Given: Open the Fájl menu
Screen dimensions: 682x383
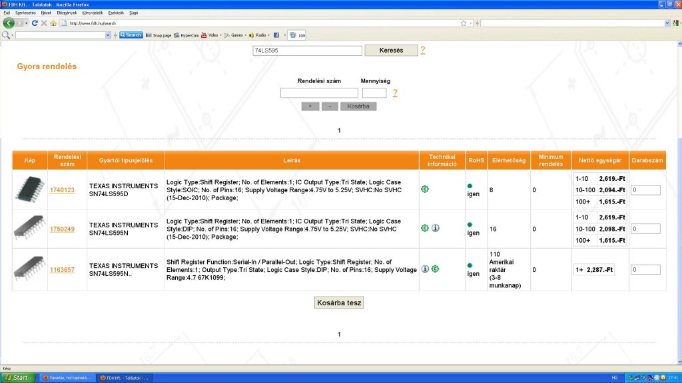Looking at the screenshot, I should coord(7,13).
